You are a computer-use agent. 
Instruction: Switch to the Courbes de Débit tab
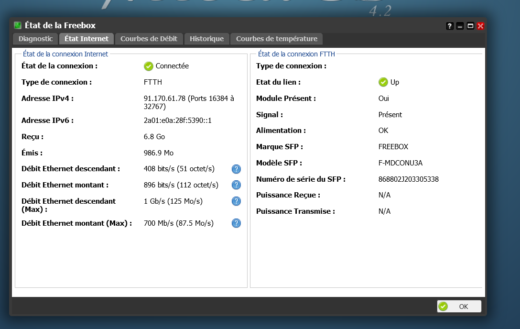click(x=149, y=39)
